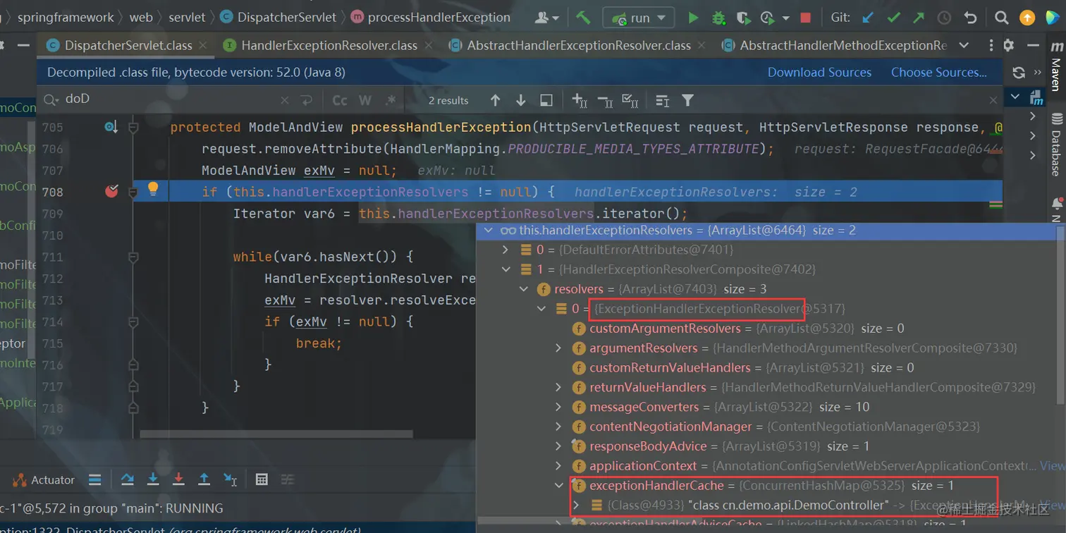The width and height of the screenshot is (1066, 533).
Task: Click the Force Step Into red arrow
Action: (178, 479)
